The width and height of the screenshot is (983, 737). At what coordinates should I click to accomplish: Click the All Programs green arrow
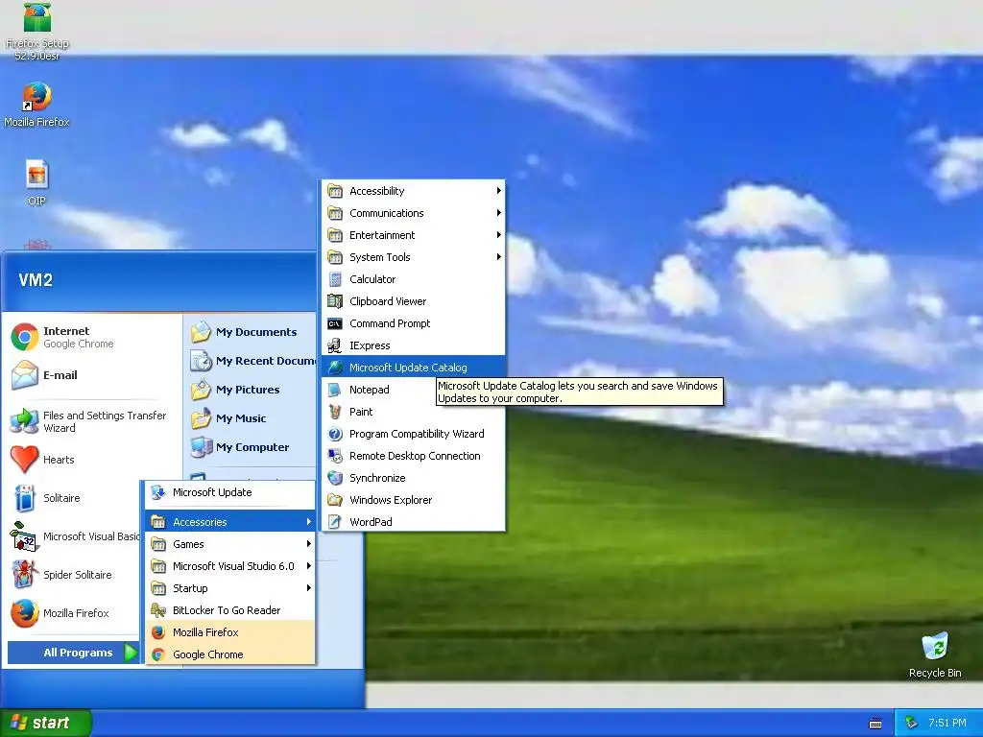click(131, 653)
